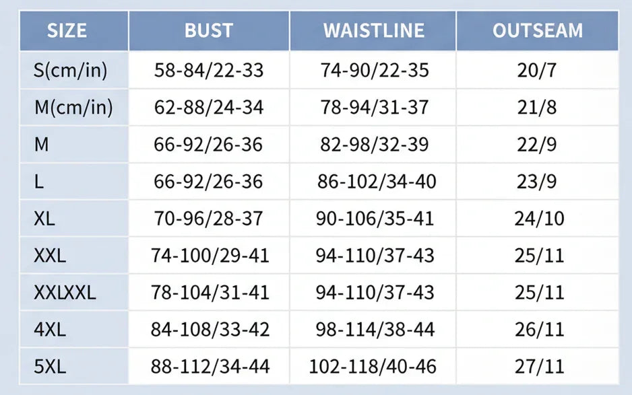The image size is (632, 395).
Task: Select the M(cm/in) size row label
Action: coord(73,107)
